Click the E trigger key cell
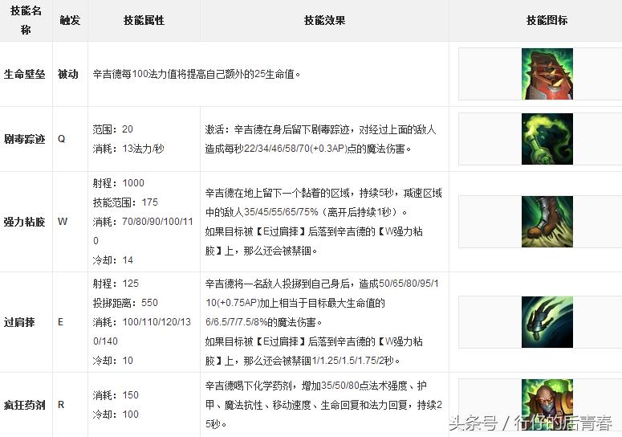Screen dimensions: 622x437 pos(62,322)
